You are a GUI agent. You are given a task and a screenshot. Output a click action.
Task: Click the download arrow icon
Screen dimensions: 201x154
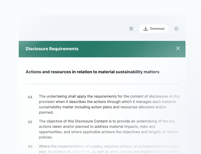pyautogui.click(x=146, y=29)
